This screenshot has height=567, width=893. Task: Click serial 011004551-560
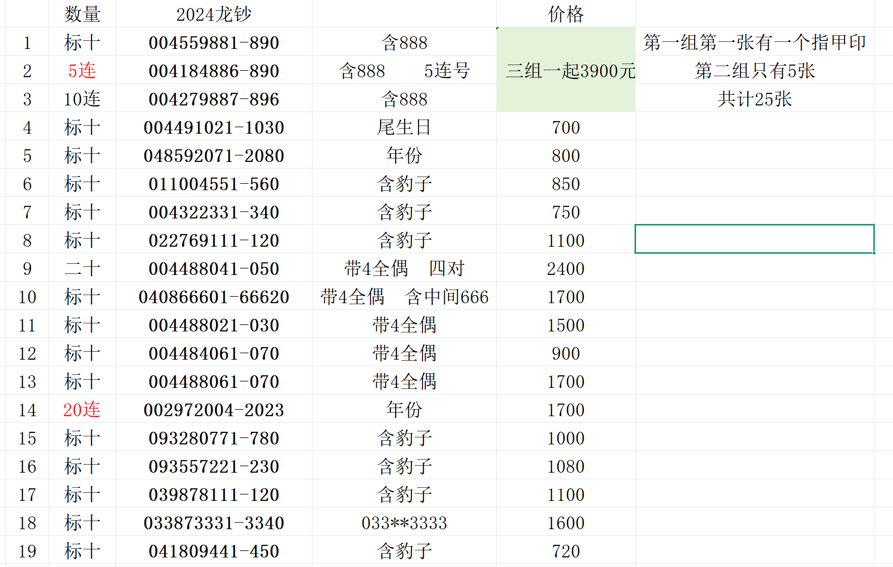click(x=214, y=184)
